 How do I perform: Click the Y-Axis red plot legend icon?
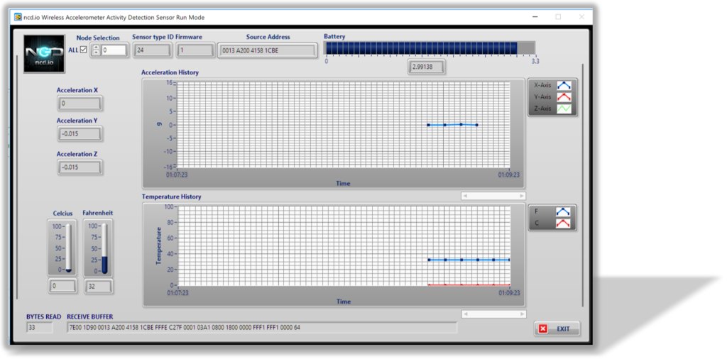564,96
